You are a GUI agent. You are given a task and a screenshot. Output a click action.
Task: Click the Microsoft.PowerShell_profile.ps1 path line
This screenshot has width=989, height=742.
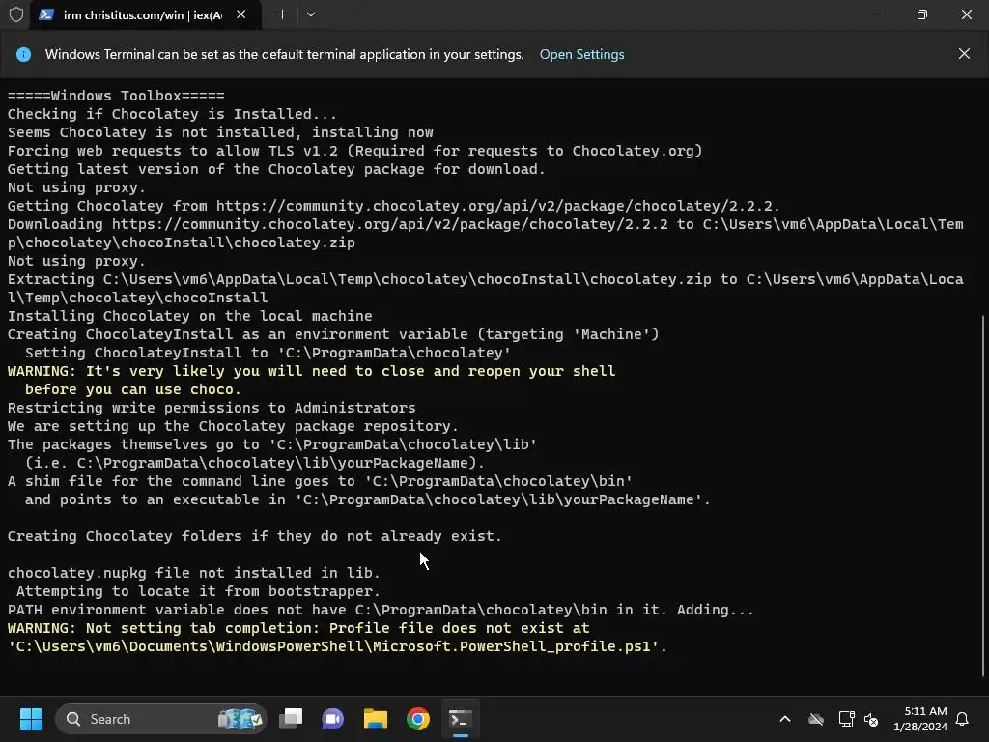click(x=337, y=646)
